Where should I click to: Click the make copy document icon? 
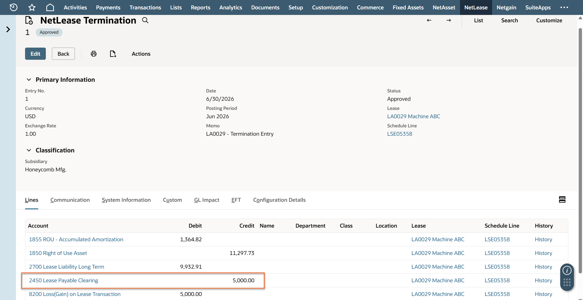coord(113,54)
